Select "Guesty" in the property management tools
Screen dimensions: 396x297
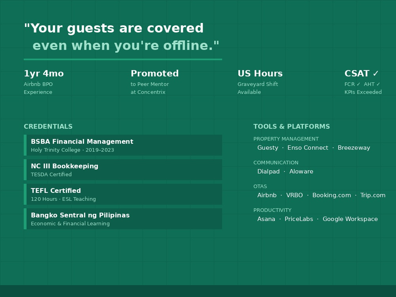point(267,148)
